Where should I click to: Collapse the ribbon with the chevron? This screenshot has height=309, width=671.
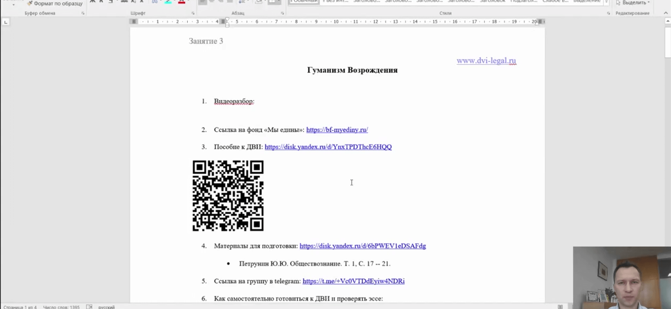click(666, 13)
